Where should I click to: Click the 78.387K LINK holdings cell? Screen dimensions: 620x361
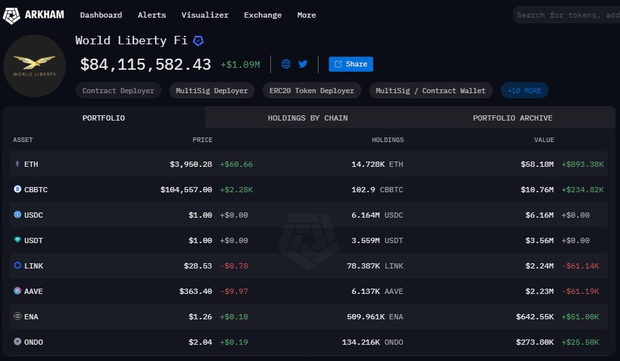(375, 266)
